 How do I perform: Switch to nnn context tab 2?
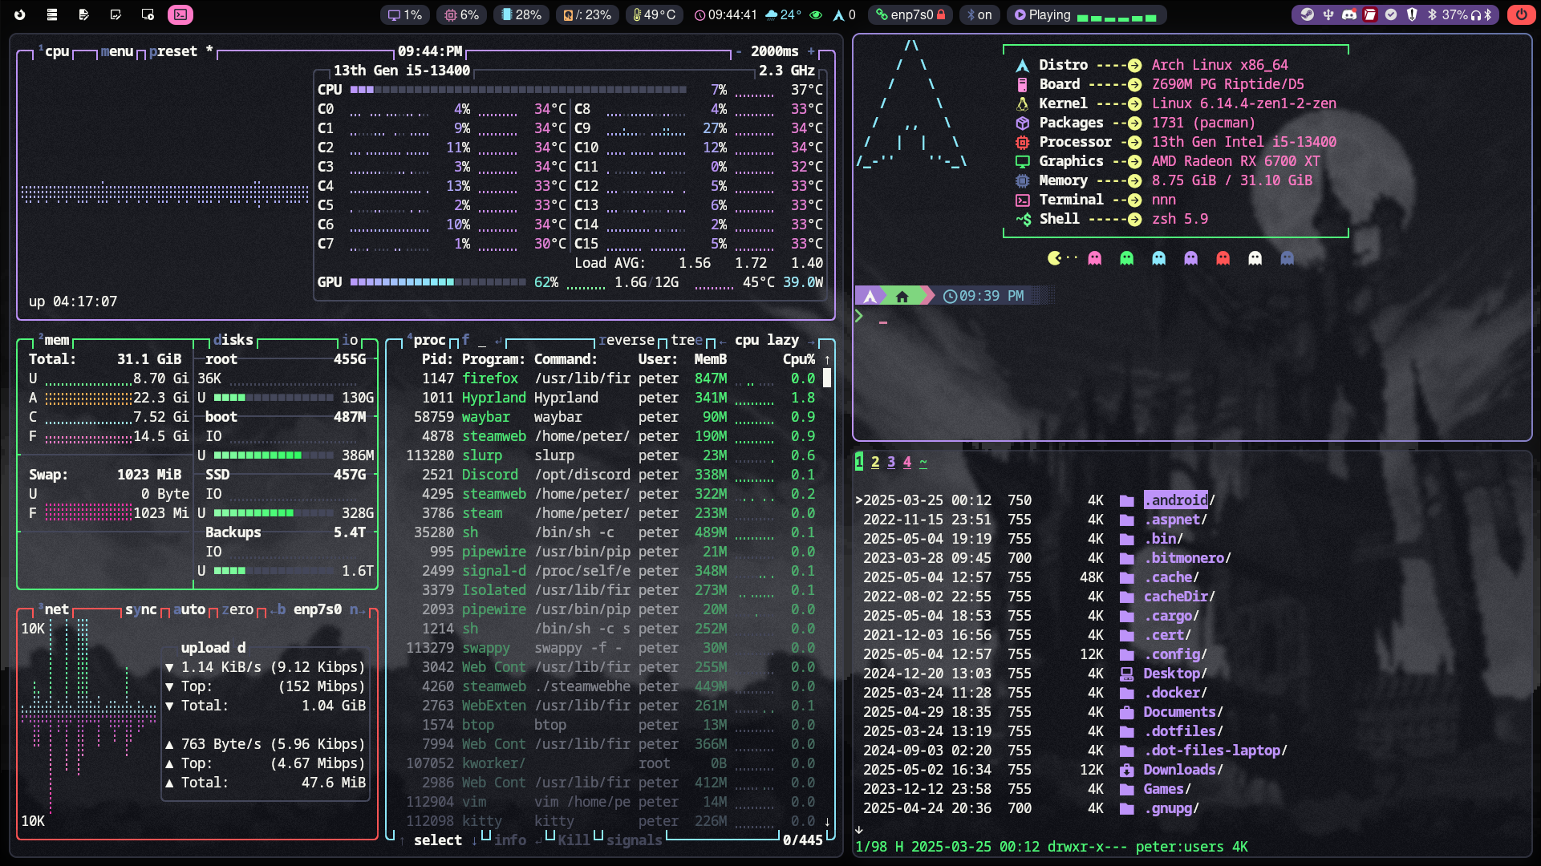(875, 462)
